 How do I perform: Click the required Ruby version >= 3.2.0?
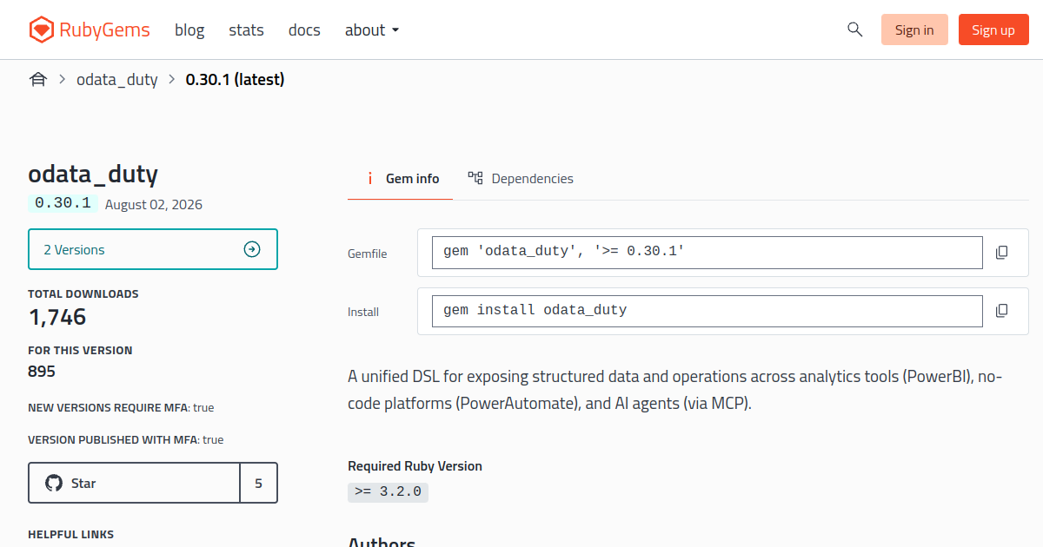tap(388, 491)
